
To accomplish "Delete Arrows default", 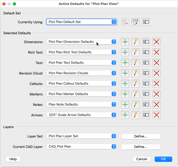I will click(157, 115).
